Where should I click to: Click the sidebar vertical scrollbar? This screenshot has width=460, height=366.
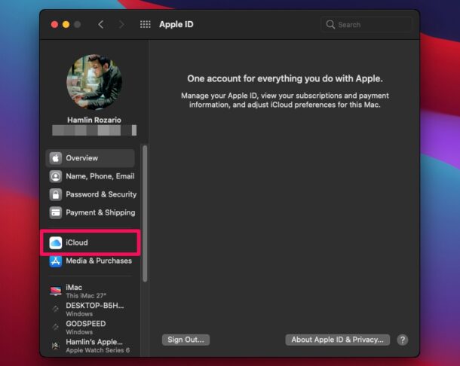coord(145,213)
